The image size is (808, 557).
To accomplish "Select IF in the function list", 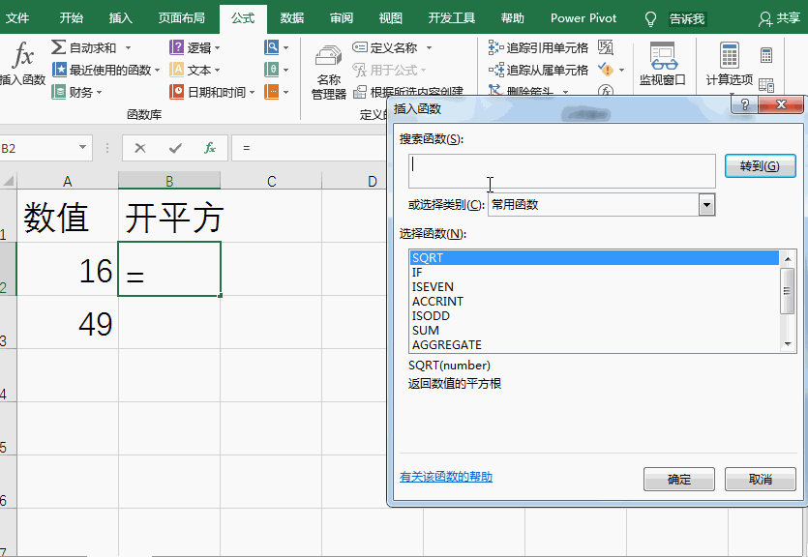I will coord(594,273).
